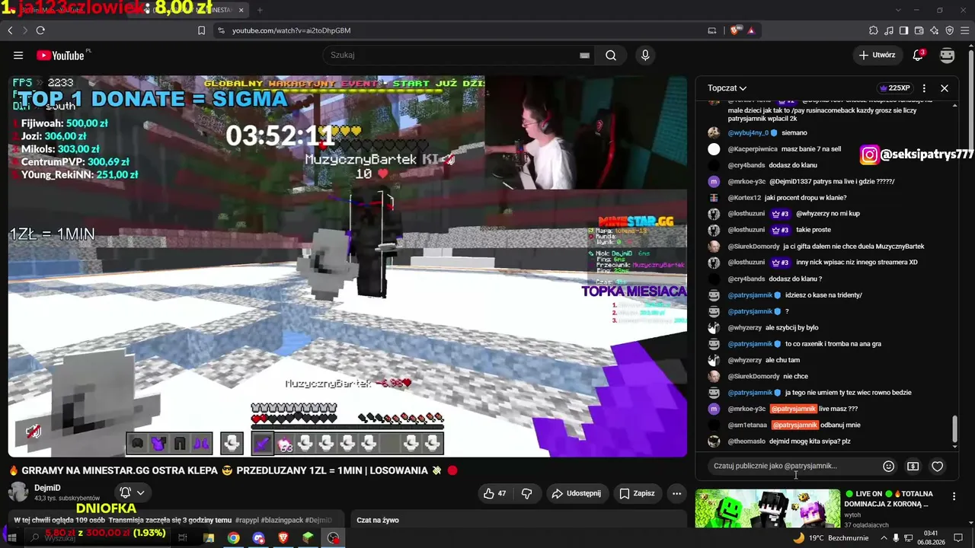Open Discord from the taskbar

[x=258, y=538]
